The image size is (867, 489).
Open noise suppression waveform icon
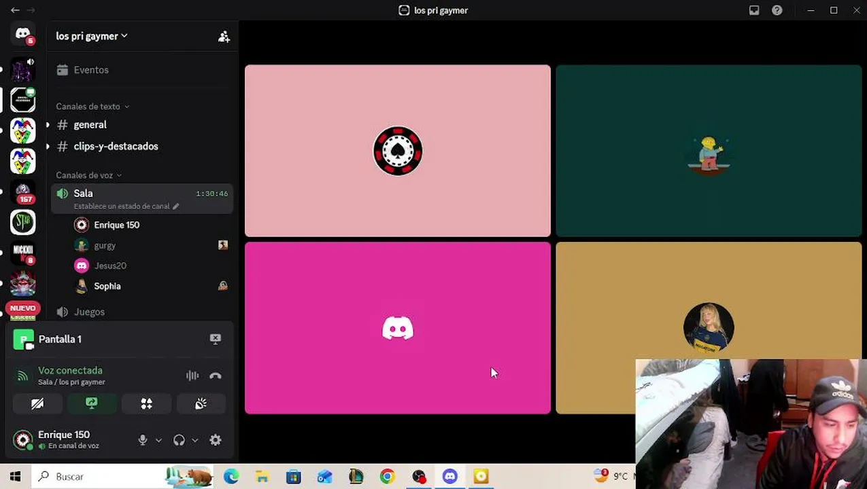point(192,376)
